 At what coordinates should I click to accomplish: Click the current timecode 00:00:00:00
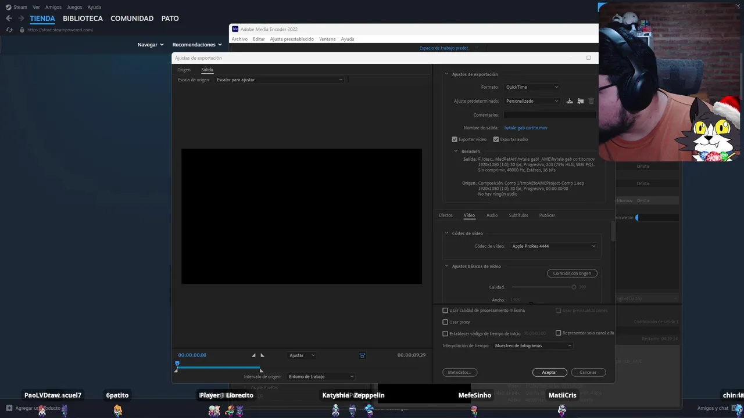coord(192,355)
